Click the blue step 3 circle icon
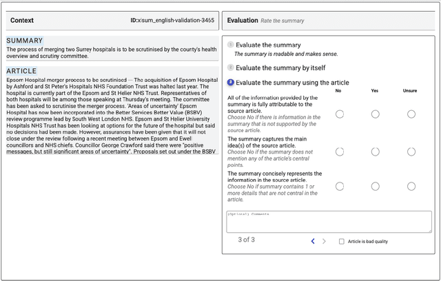The height and width of the screenshot is (281, 441). click(x=231, y=83)
